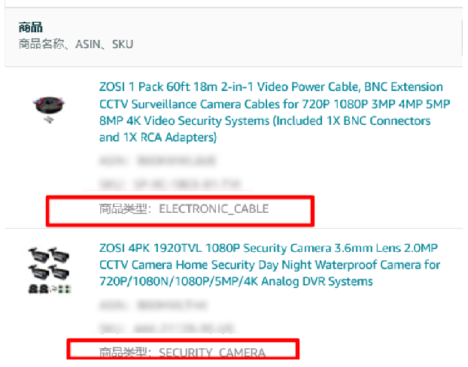Click the 商品类型 label under the camera product
The image size is (468, 367).
(x=125, y=352)
